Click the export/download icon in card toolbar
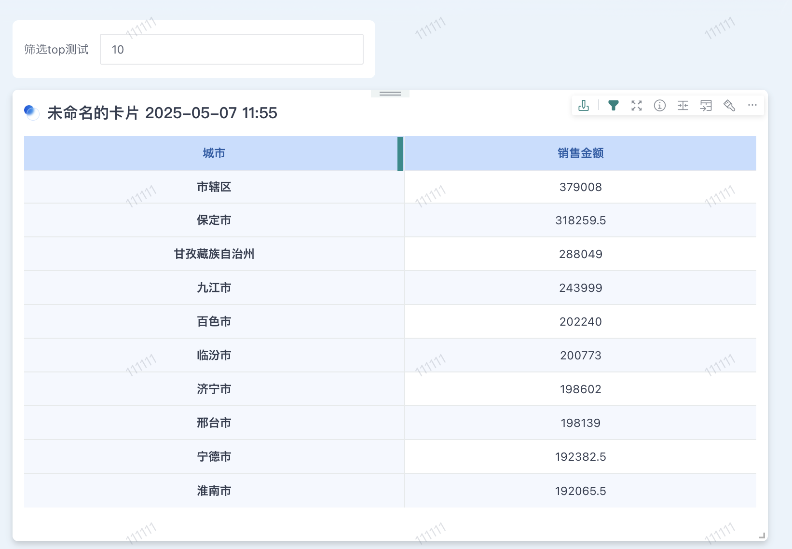The image size is (792, 549). point(584,106)
